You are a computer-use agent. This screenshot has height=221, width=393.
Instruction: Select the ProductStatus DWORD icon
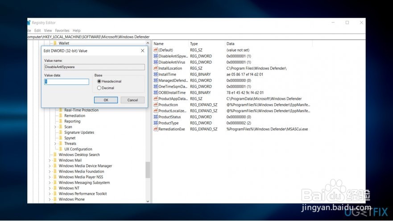point(156,117)
